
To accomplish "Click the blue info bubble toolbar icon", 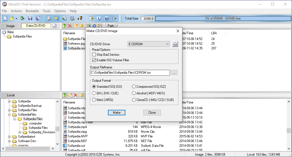I will pyautogui.click(x=99, y=18).
